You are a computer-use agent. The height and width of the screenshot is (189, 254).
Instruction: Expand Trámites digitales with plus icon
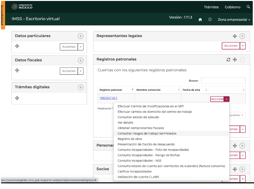click(x=81, y=87)
